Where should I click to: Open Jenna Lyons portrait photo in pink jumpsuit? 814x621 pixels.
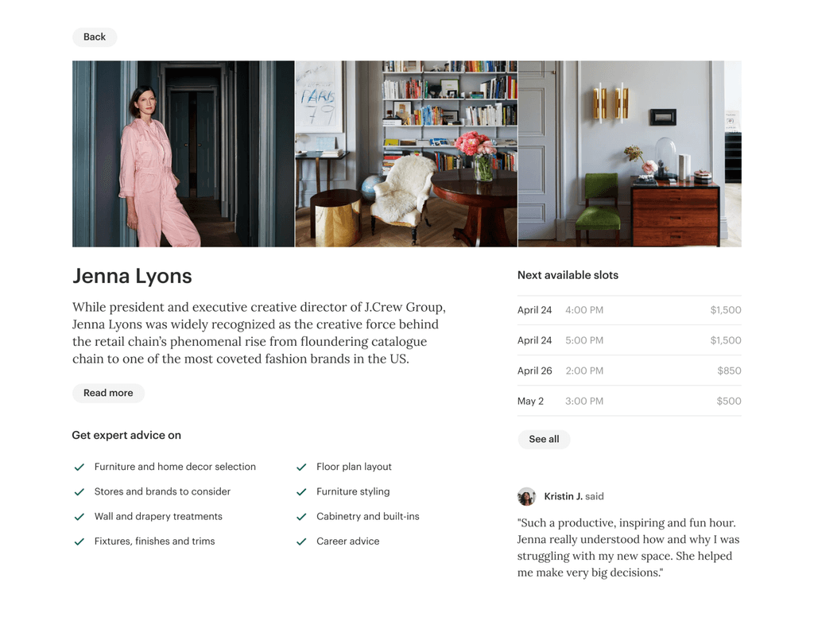(184, 153)
